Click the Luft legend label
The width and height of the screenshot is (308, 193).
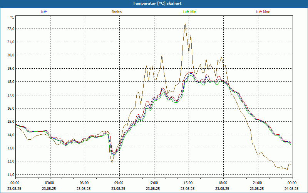44,12
